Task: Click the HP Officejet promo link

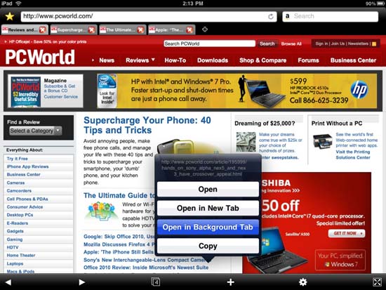Action: 47,42
